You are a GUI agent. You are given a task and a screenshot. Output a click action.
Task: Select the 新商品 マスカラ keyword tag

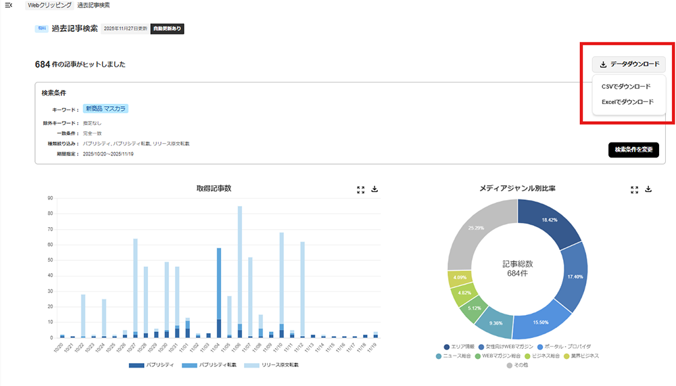[105, 109]
